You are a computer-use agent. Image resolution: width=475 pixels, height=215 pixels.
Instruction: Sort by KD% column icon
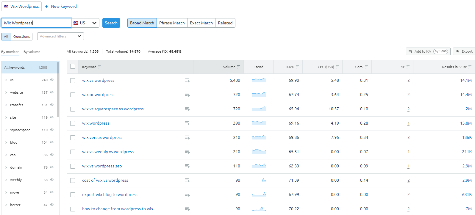[297, 67]
